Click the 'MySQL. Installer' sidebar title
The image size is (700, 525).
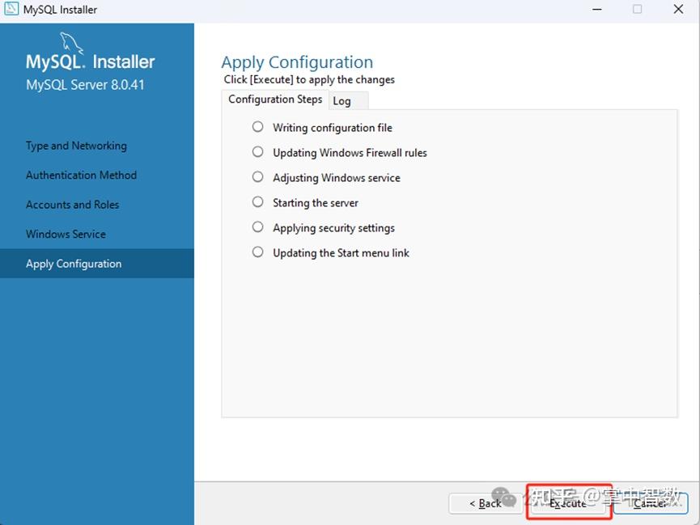pos(90,61)
